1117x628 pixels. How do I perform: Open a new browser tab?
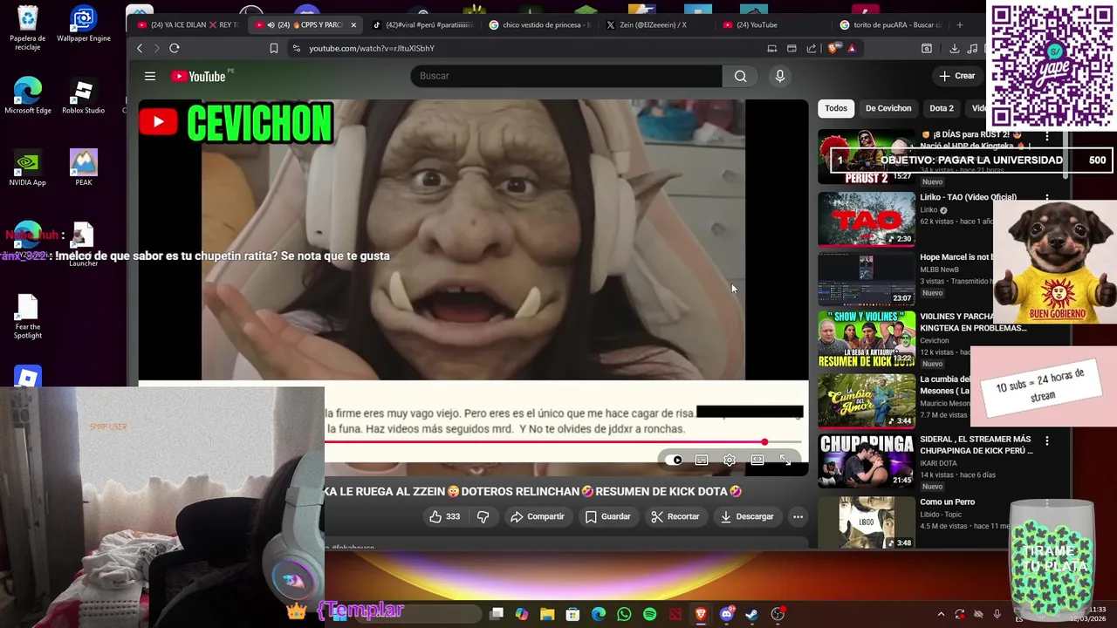click(x=960, y=24)
